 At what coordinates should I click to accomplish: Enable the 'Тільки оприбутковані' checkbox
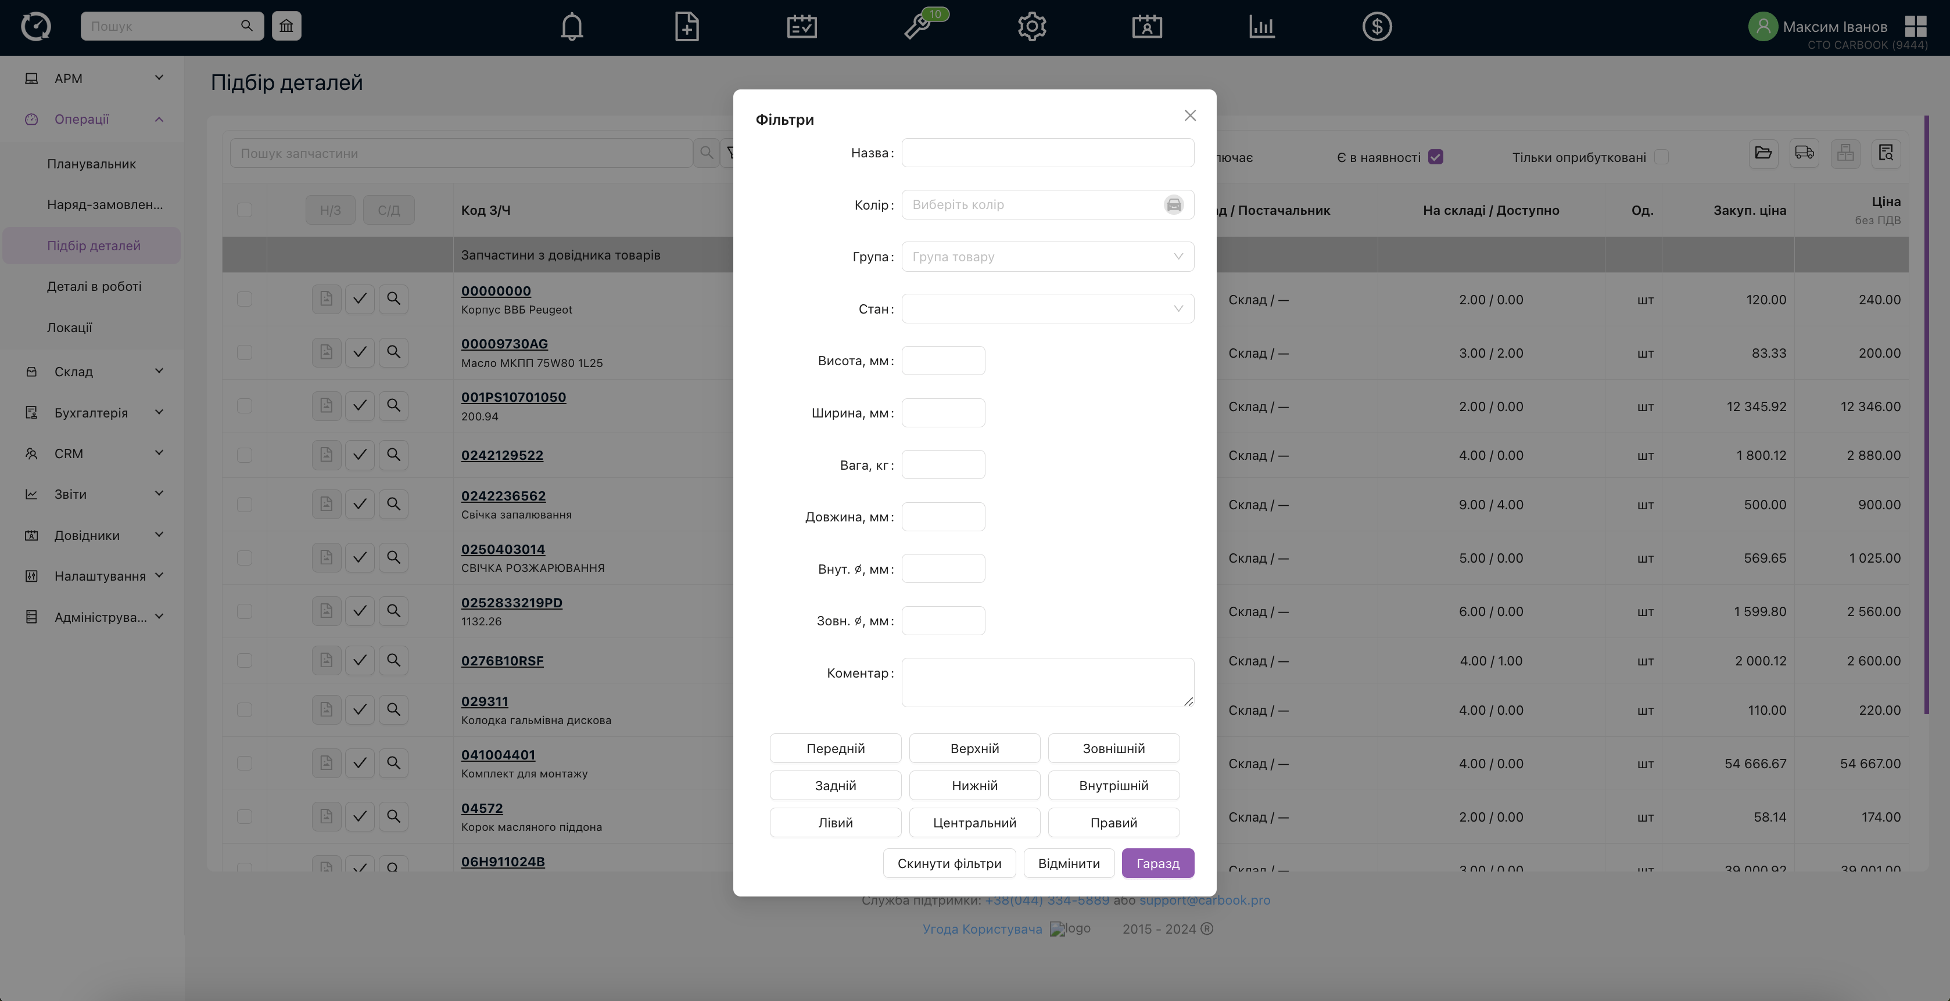[x=1662, y=157]
